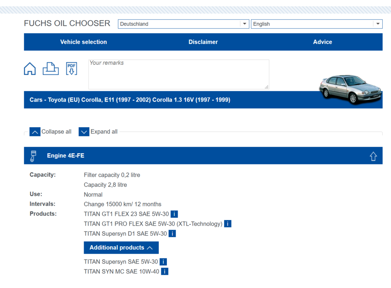391x288 pixels.
Task: Open the Advice tab
Action: (323, 42)
